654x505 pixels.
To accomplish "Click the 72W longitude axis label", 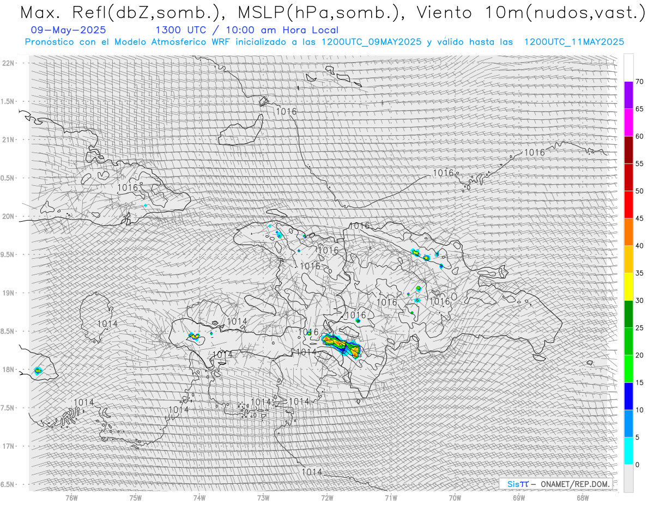I will pos(327,497).
